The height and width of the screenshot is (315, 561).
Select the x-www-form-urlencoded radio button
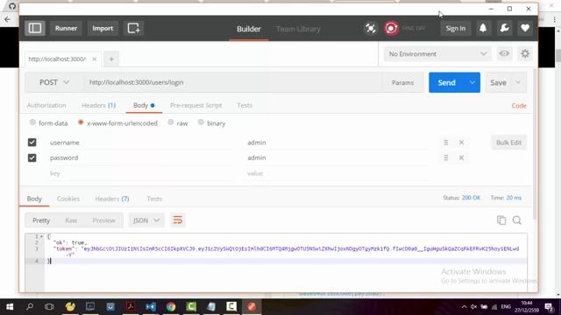pyautogui.click(x=81, y=122)
